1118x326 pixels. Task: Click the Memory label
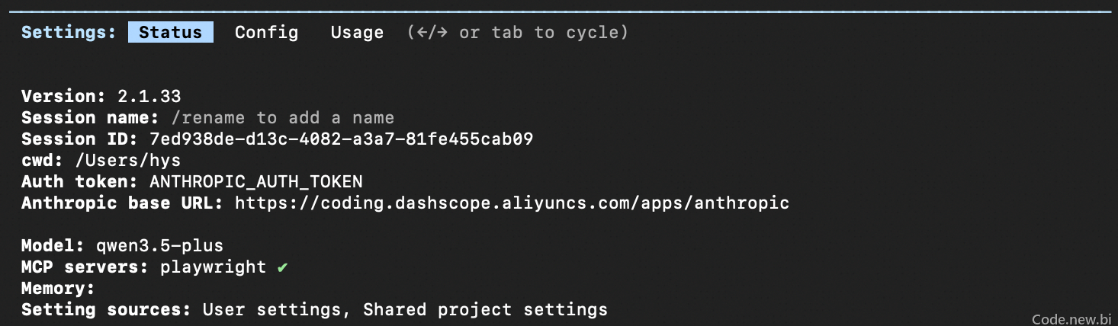point(58,289)
